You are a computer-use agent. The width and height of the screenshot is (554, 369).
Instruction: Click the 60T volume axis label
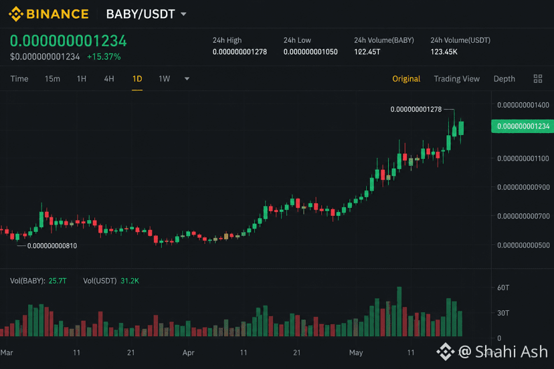tap(503, 288)
